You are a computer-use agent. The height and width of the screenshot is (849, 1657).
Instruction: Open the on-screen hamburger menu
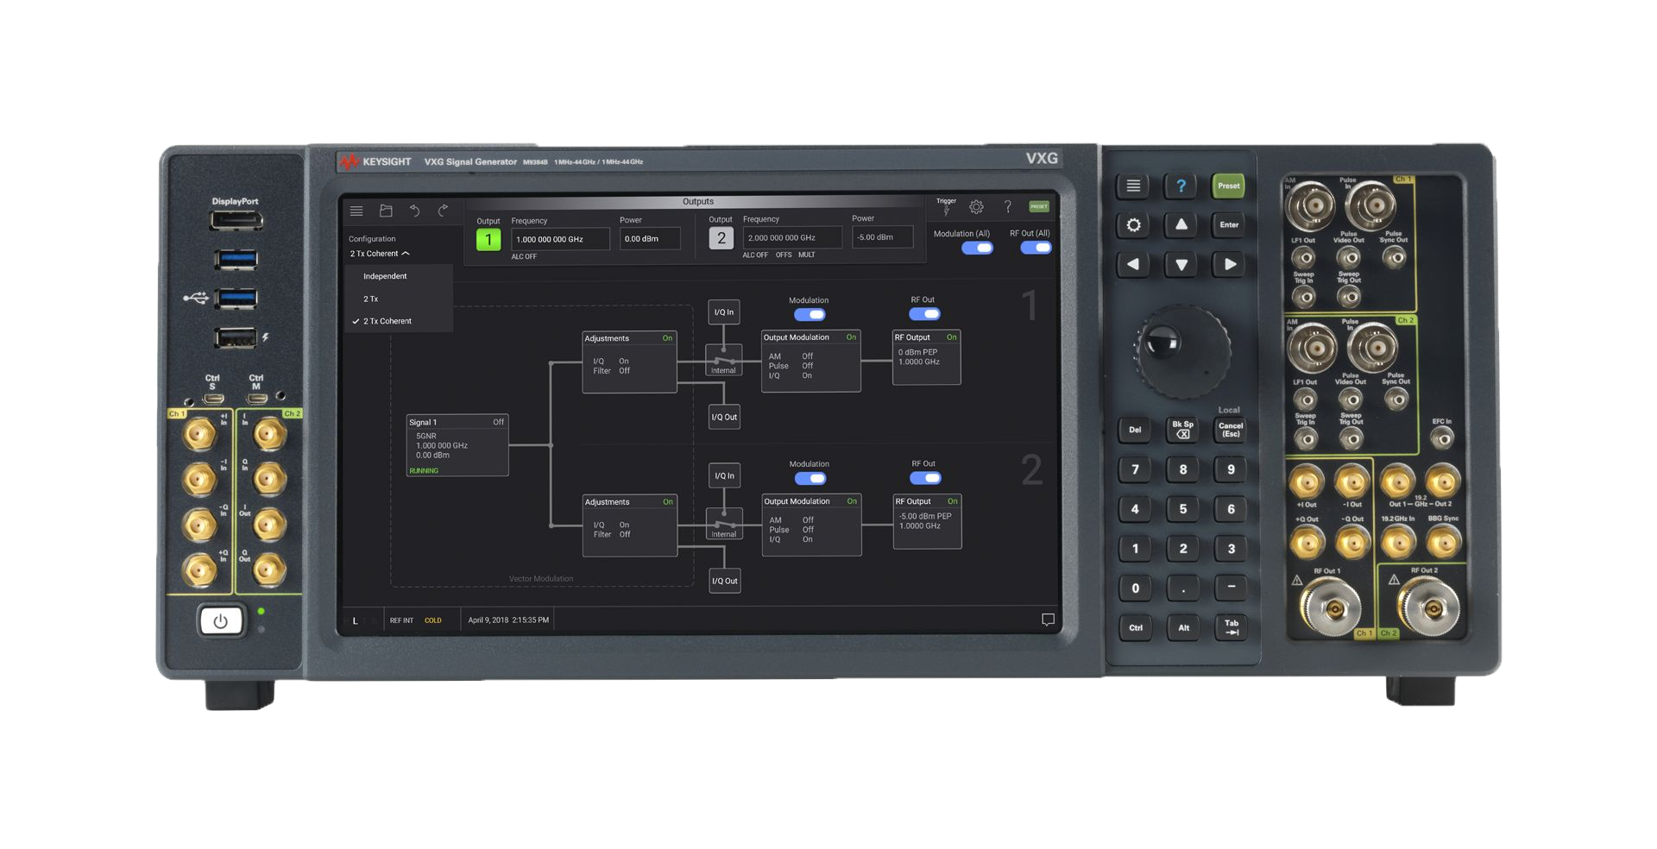(x=356, y=211)
